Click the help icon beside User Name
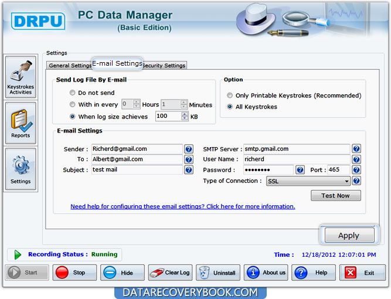This screenshot has width=391, height=299. coord(356,159)
